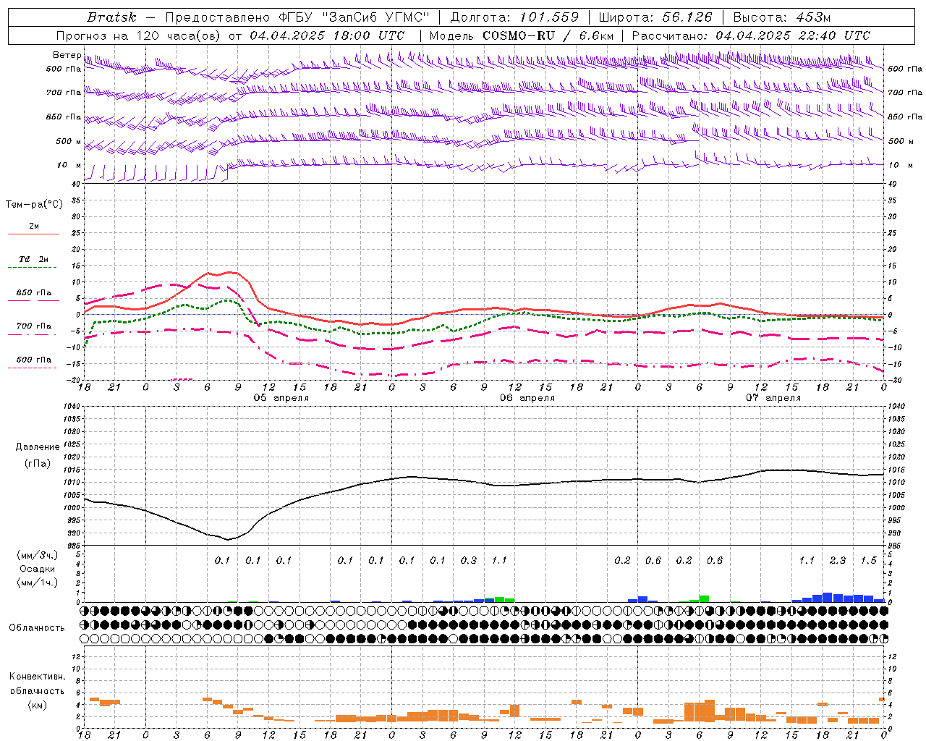Click the 0.3 precipitation value

click(469, 560)
